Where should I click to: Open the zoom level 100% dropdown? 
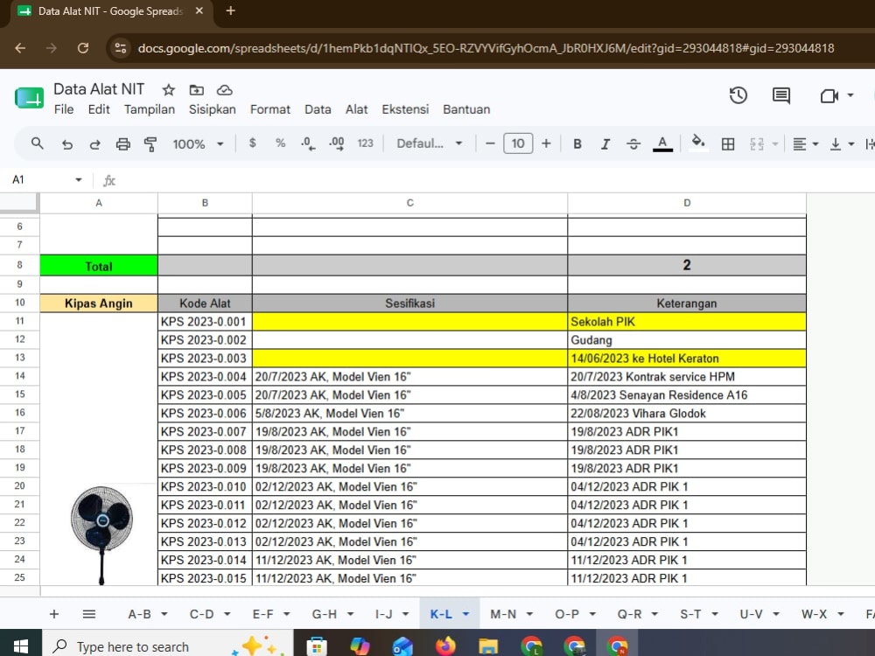[x=198, y=144]
